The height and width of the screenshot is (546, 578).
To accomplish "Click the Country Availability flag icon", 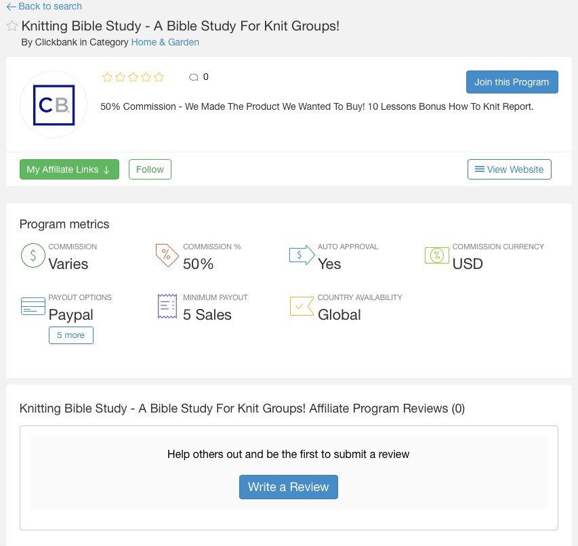I will (302, 306).
